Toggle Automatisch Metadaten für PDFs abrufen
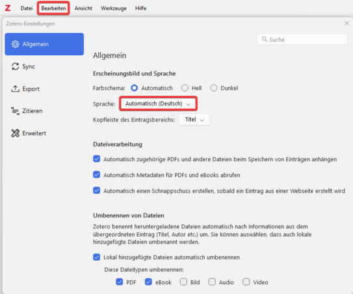353x294 pixels. (97, 174)
